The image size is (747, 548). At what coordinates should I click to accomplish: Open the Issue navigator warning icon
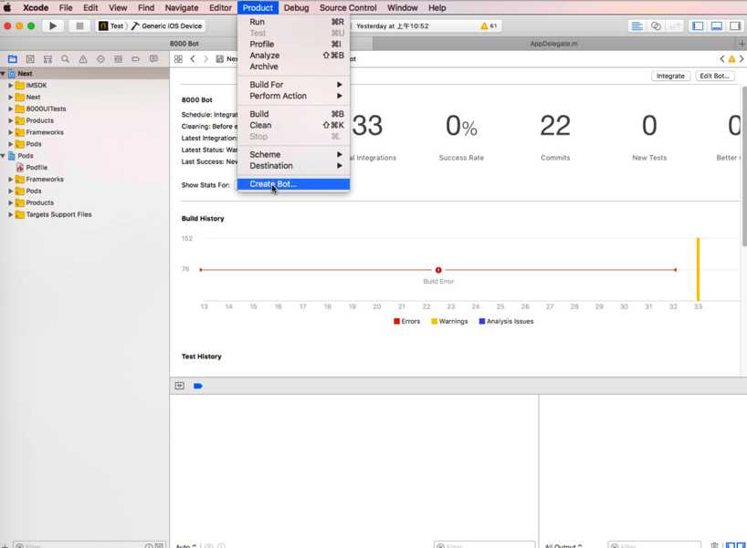click(x=83, y=59)
